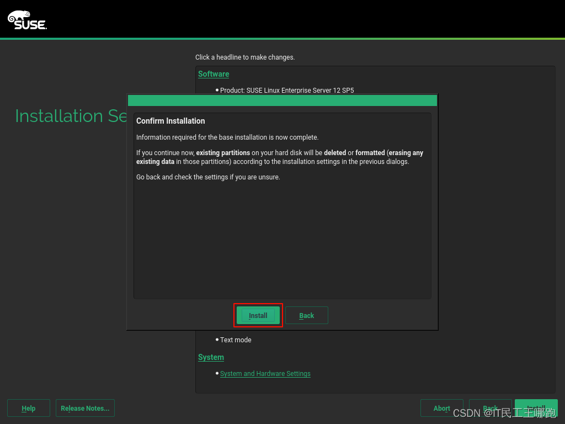Viewport: 565px width, 424px height.
Task: Click the green dialog title bar
Action: coord(281,100)
